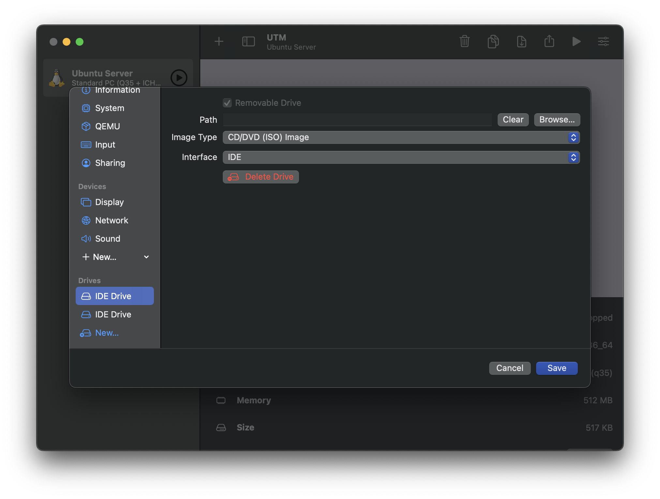Expand the New... device dropdown chevron
Screen dimensions: 660x499
(x=146, y=257)
